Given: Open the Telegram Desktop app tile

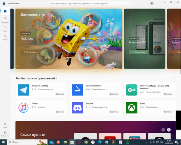Looking at the screenshot, I should pyautogui.click(x=41, y=90).
